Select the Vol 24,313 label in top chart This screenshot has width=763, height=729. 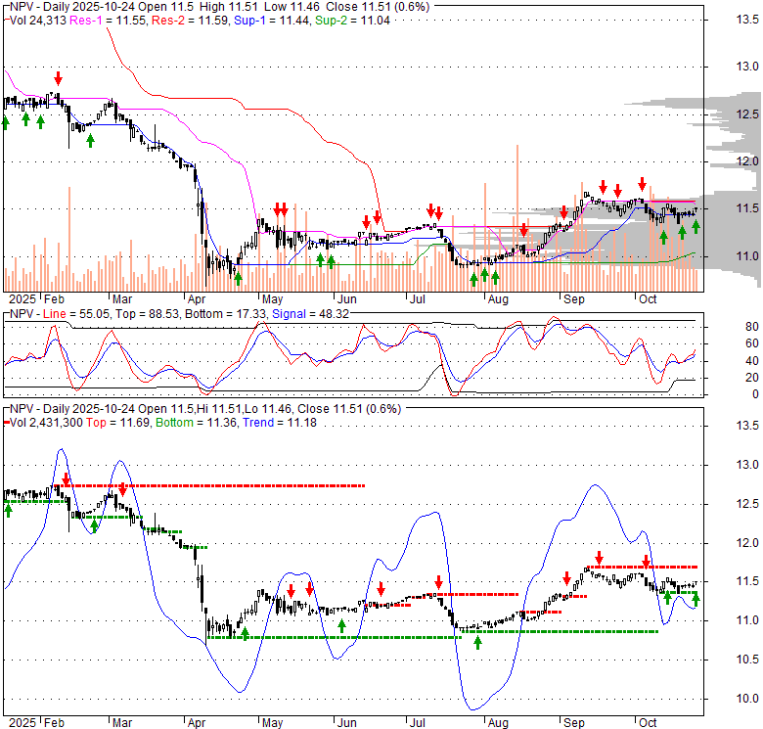point(38,21)
